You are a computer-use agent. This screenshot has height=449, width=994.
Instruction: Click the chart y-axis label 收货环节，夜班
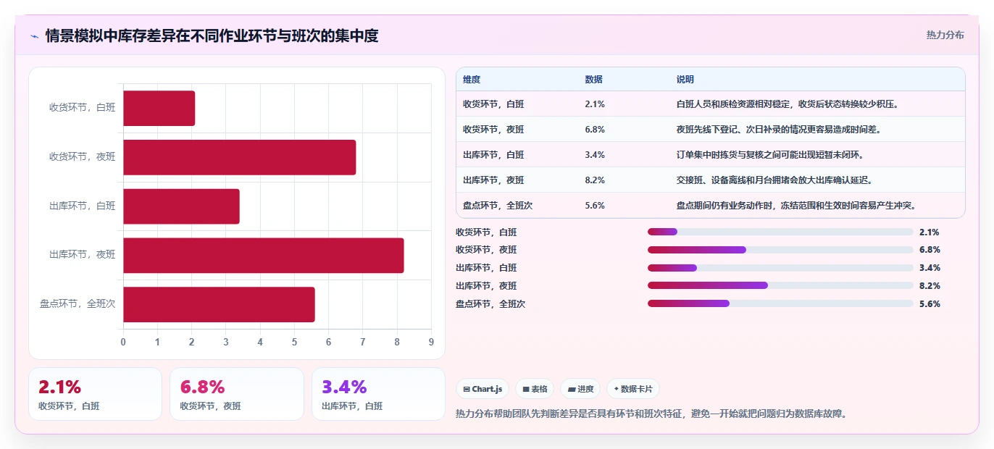click(x=82, y=156)
